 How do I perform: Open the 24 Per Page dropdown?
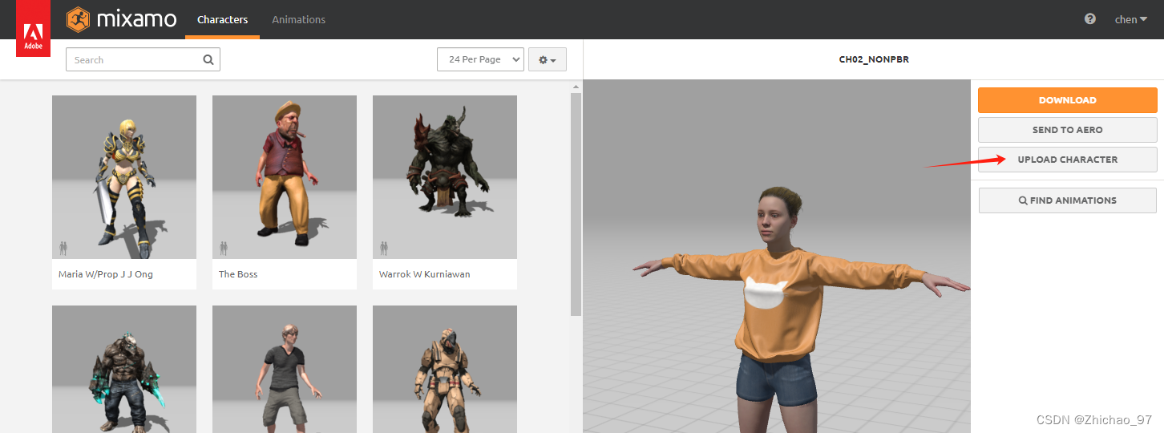coord(480,59)
